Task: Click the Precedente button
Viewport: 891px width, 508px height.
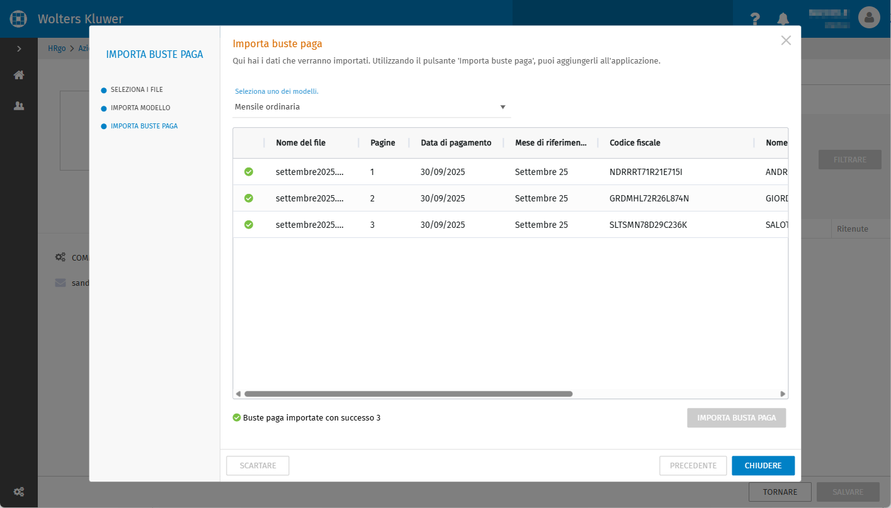Action: coord(693,466)
